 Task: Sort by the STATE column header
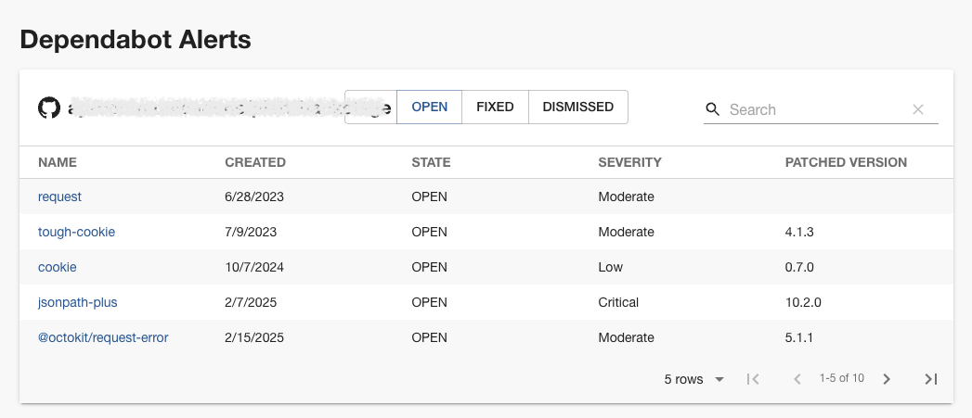(431, 162)
